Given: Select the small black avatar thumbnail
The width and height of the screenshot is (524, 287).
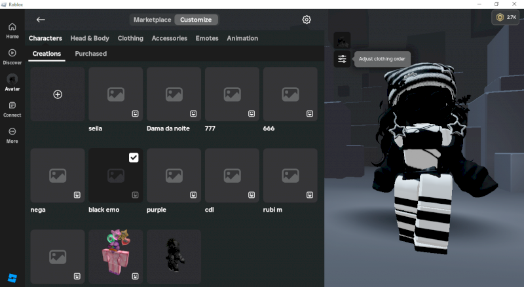Looking at the screenshot, I should 174,257.
